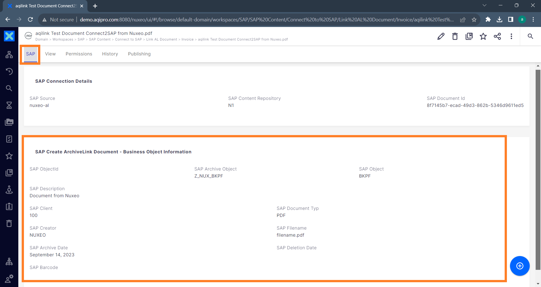
Task: Open the Expired hourglass sidebar icon
Action: (9, 105)
